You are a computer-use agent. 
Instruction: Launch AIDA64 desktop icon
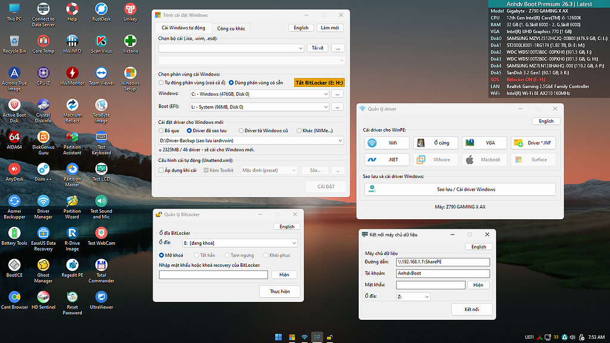pos(14,140)
